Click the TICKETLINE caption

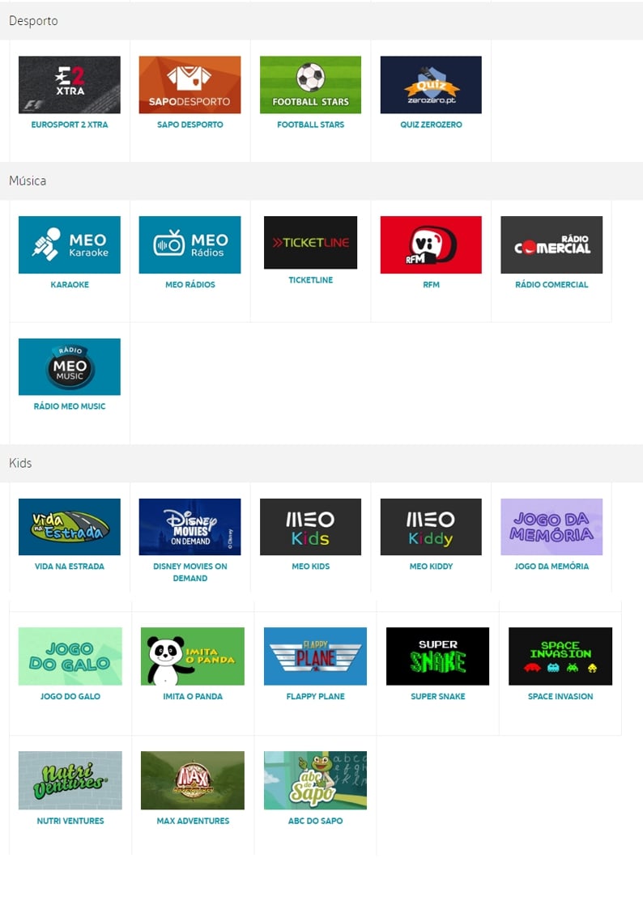[310, 280]
